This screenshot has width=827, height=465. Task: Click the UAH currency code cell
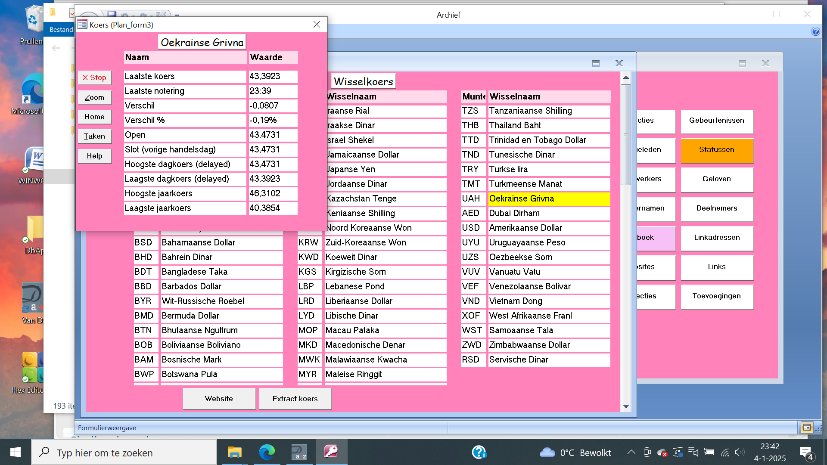point(473,198)
